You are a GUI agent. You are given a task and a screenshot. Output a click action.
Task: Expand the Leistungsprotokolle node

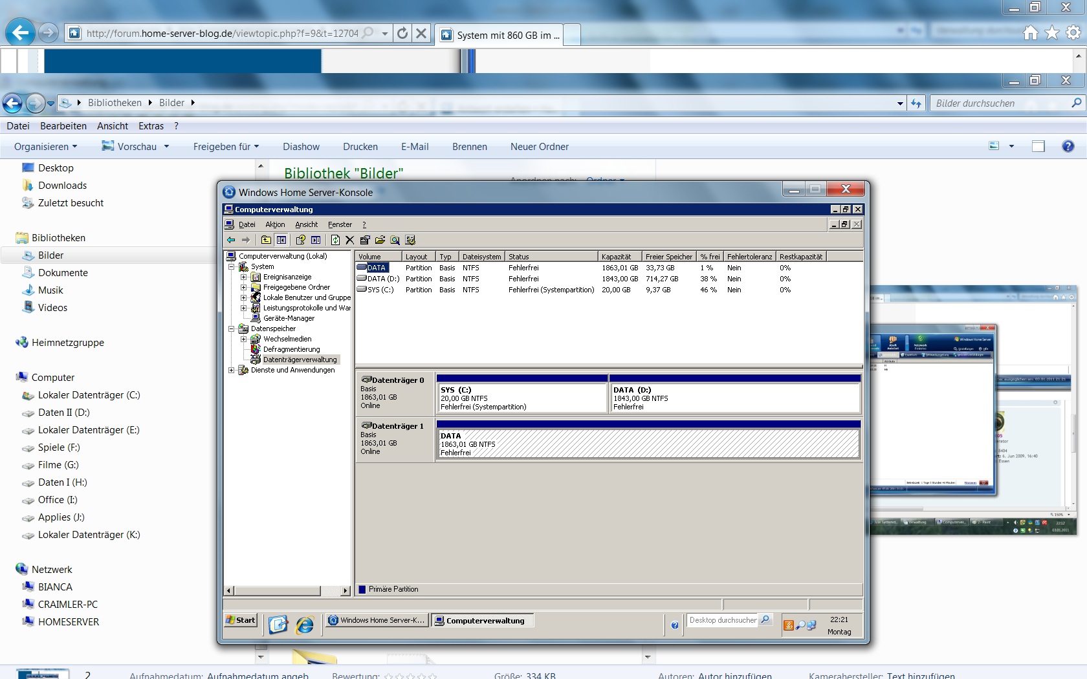pos(243,308)
